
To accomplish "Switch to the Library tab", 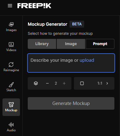I will 42,44.
